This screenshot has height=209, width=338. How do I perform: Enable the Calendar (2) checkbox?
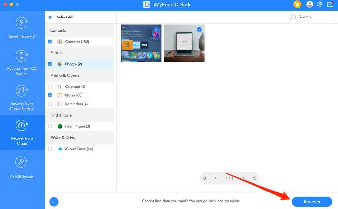[x=50, y=87]
